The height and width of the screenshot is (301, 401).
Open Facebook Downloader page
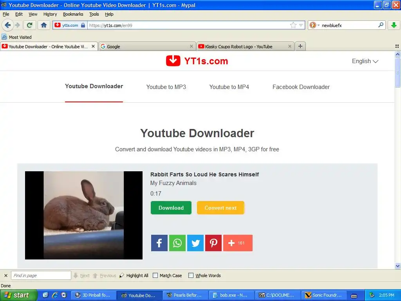coord(301,87)
